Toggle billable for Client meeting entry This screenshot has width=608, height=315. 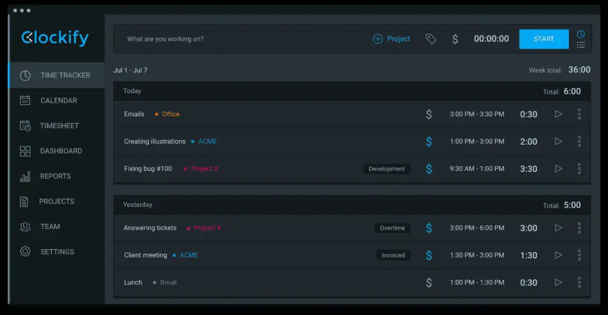[429, 255]
